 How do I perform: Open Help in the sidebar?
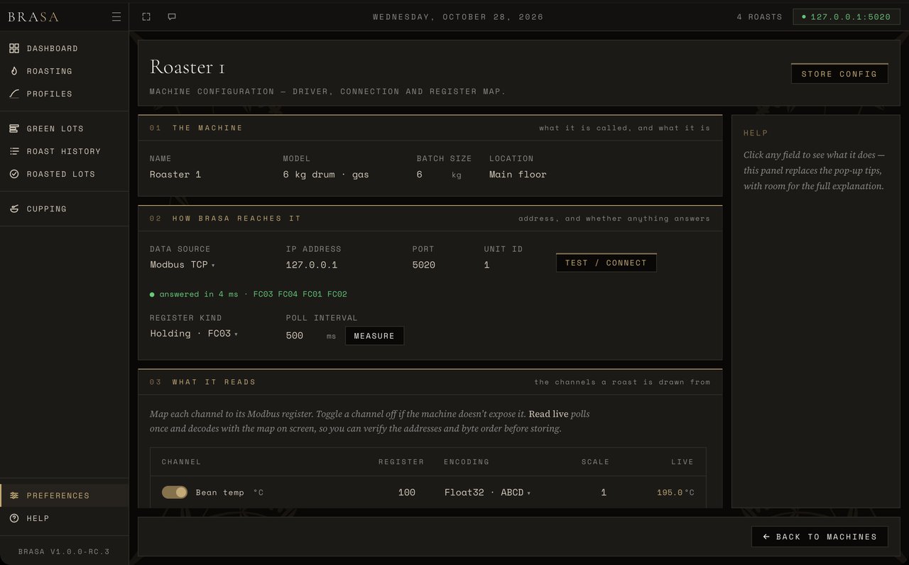[64, 518]
